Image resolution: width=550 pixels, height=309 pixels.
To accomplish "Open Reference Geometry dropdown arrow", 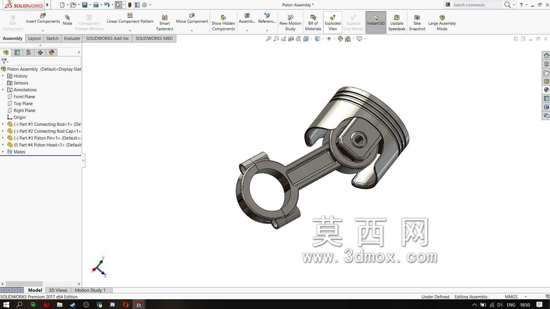I will point(267,30).
